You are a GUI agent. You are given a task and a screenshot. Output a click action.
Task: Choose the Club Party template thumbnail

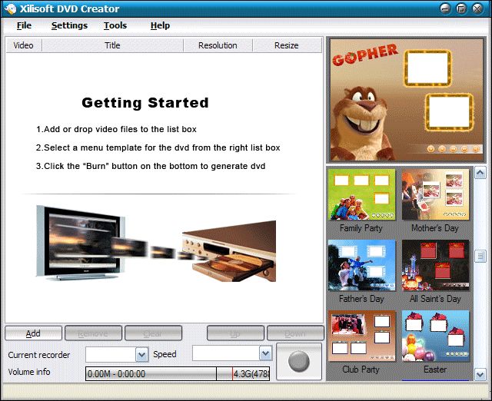tap(361, 336)
